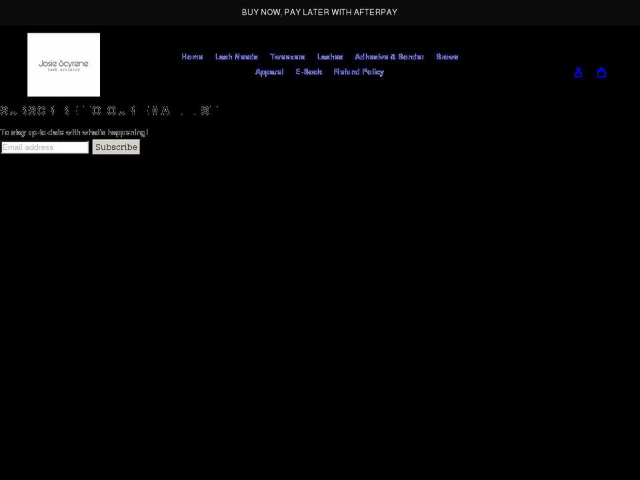This screenshot has width=640, height=480.
Task: Click the account login icon
Action: [578, 72]
